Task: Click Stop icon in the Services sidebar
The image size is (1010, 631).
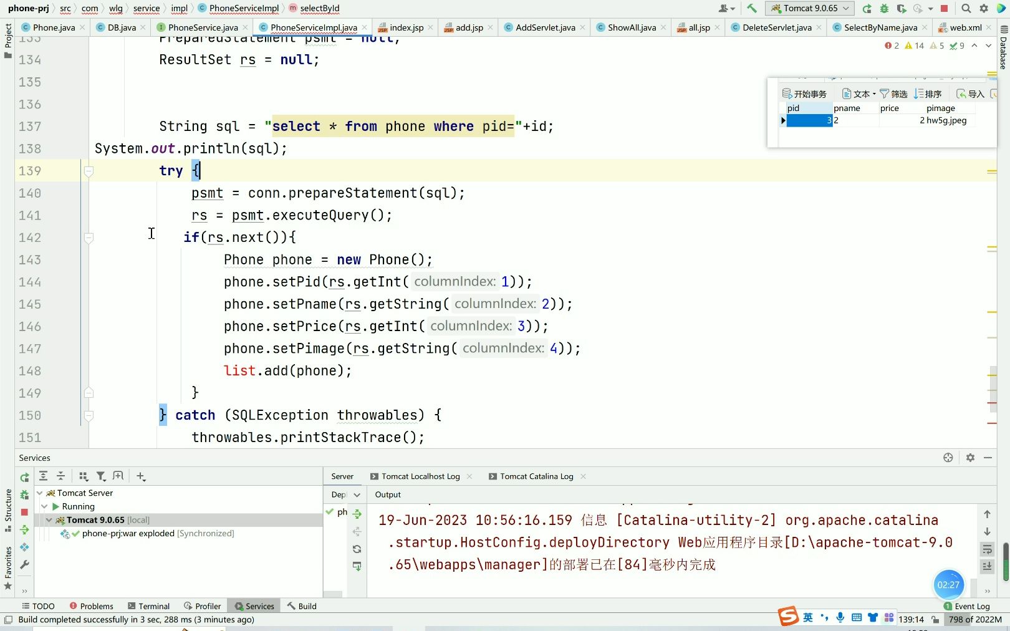Action: click(24, 512)
